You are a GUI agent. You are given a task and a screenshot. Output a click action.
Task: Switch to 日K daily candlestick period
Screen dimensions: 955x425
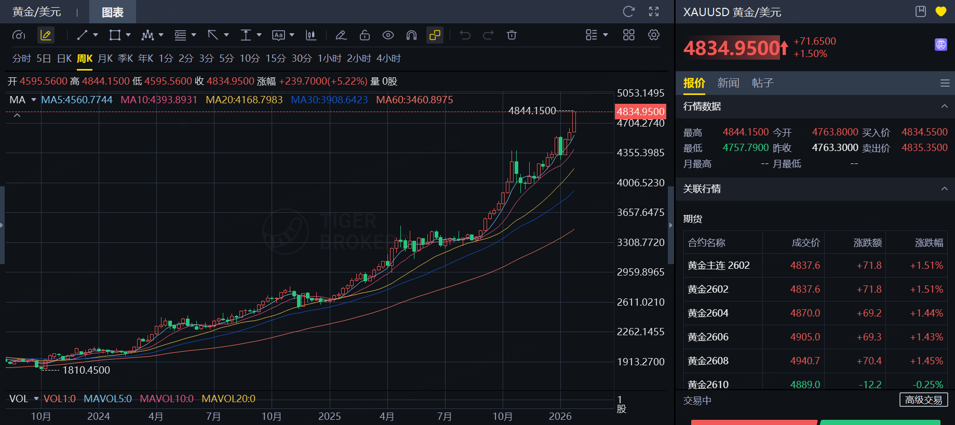point(64,59)
